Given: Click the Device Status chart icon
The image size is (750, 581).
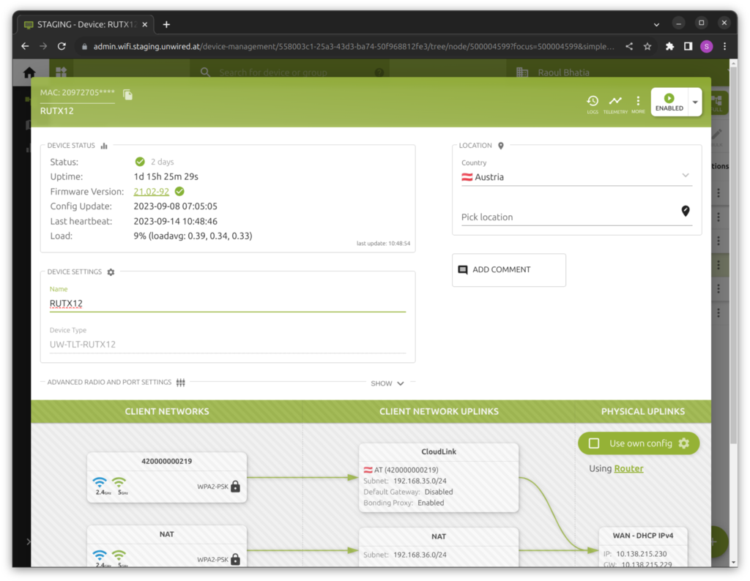Looking at the screenshot, I should coord(104,146).
